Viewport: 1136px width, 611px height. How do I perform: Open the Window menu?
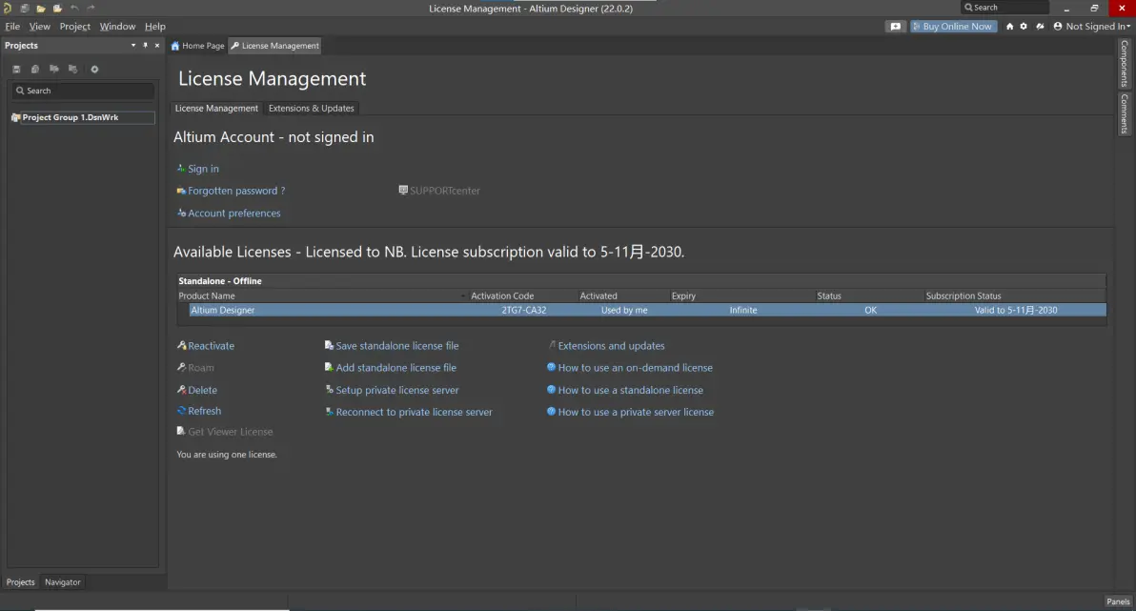tap(117, 26)
